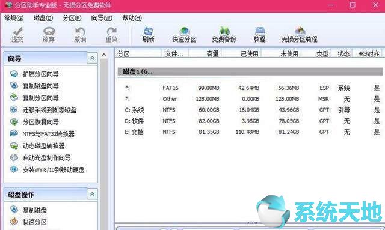Start 复制分区向导
The image size is (385, 230).
[34, 98]
